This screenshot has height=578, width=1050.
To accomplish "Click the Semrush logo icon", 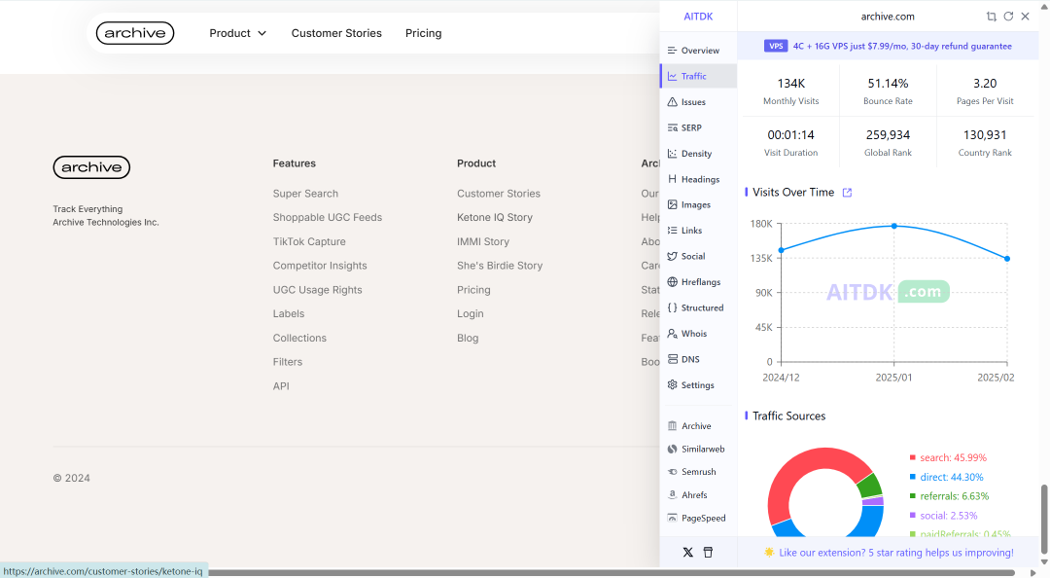I will [x=673, y=472].
